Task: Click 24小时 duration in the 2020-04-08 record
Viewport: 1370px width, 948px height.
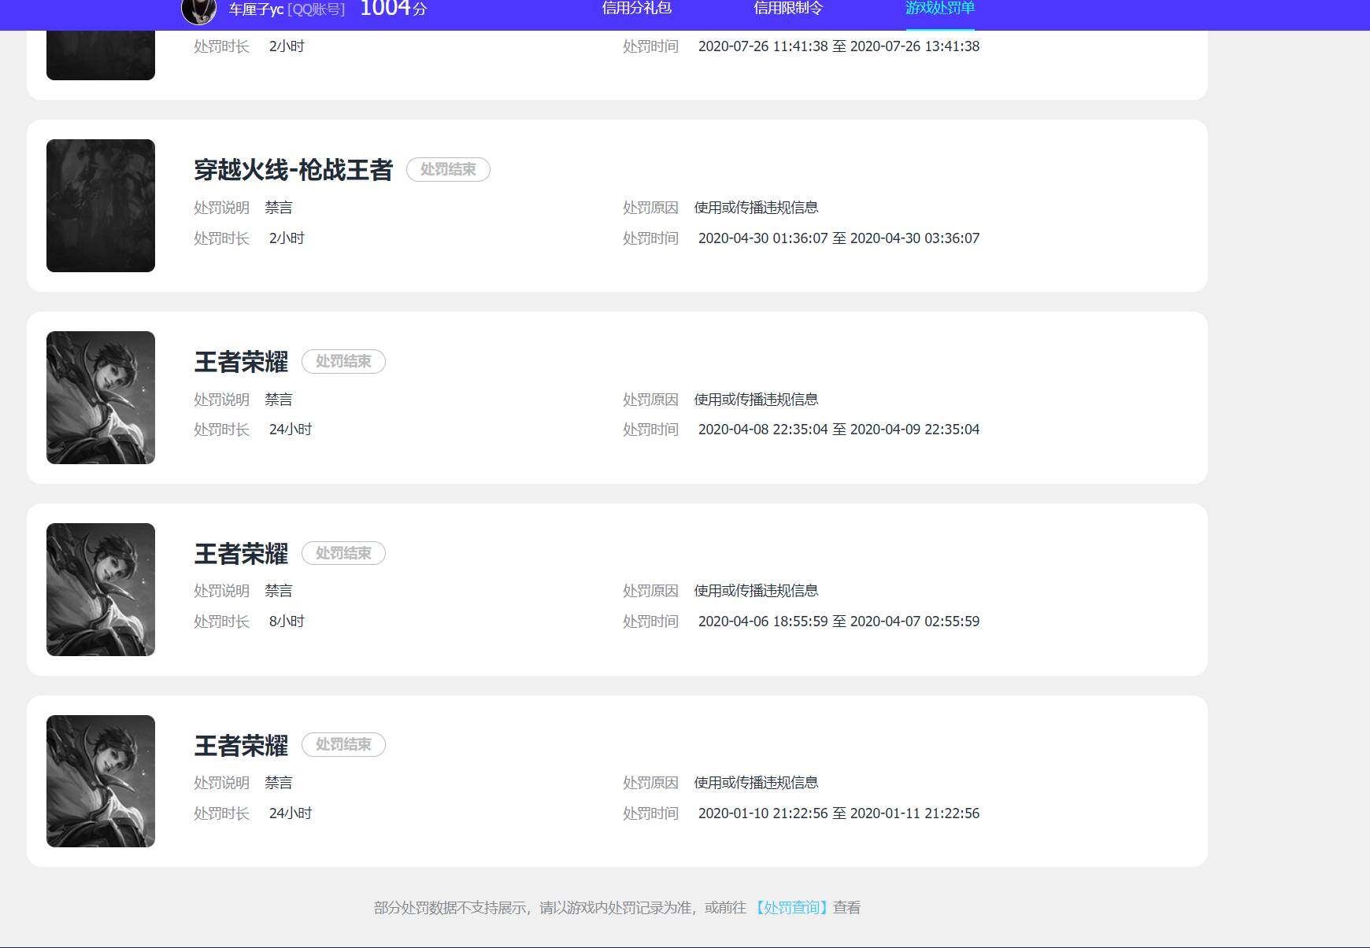Action: point(291,430)
